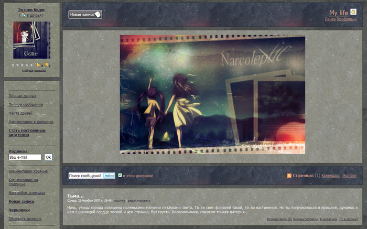Open 'Личное сообщение' in the sidebar
367x229 pixels.
pyautogui.click(x=26, y=105)
